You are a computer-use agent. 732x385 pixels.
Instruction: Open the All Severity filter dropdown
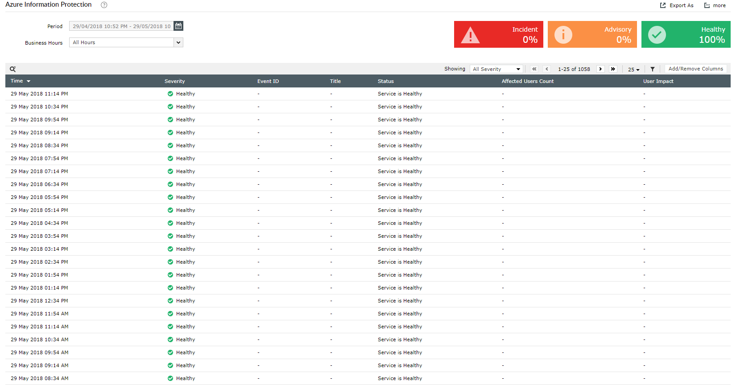(496, 69)
